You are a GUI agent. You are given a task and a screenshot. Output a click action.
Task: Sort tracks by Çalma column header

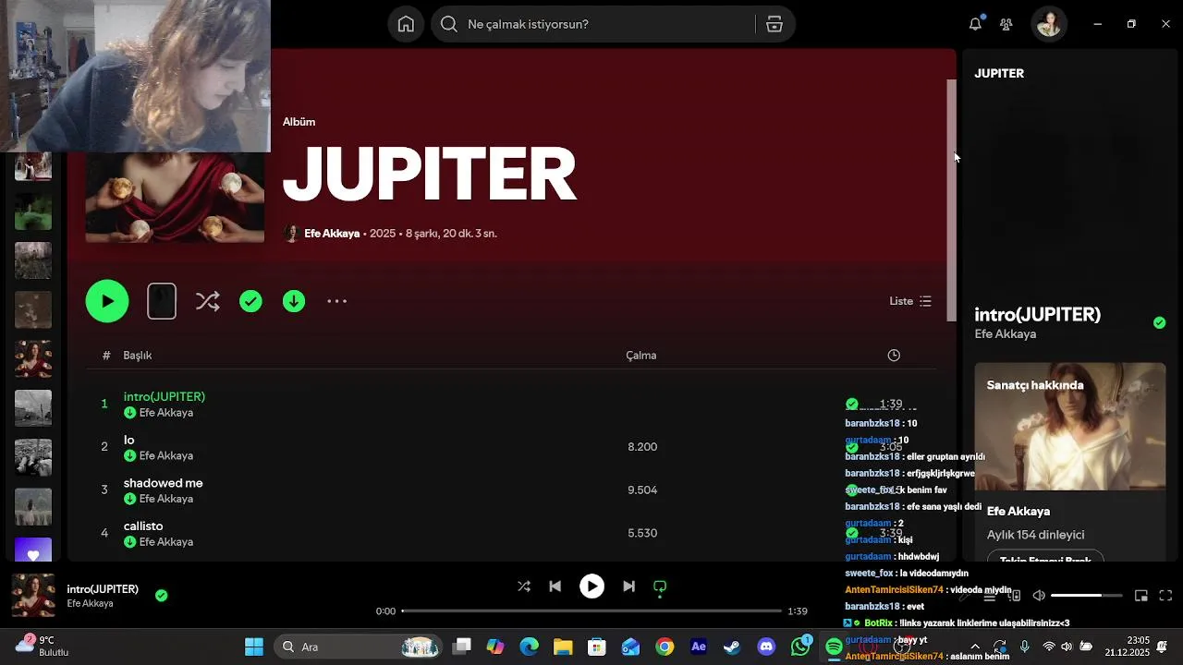[x=641, y=356]
